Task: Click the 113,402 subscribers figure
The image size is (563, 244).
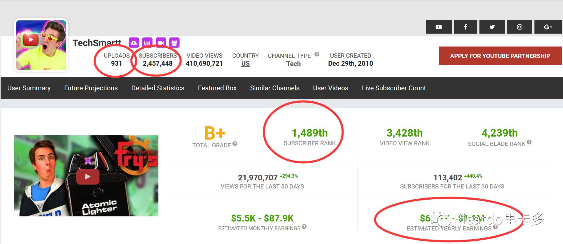Action: [448, 178]
